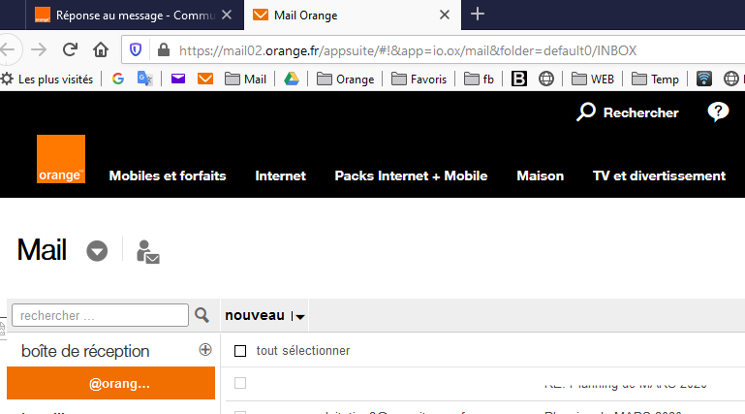Open the Google bookmark
Image resolution: width=745 pixels, height=414 pixels.
click(118, 79)
